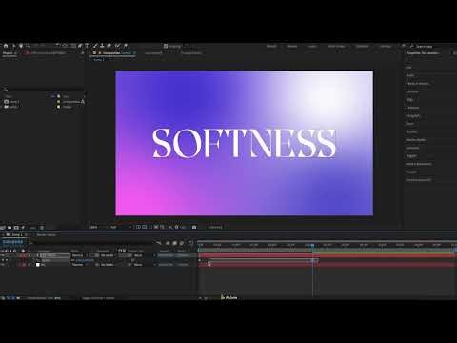
Task: Select the Hand tool
Action: click(x=21, y=46)
